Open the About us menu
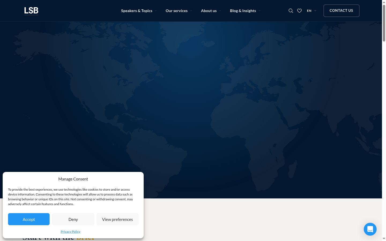Viewport: 386px width, 241px height. coord(209,11)
